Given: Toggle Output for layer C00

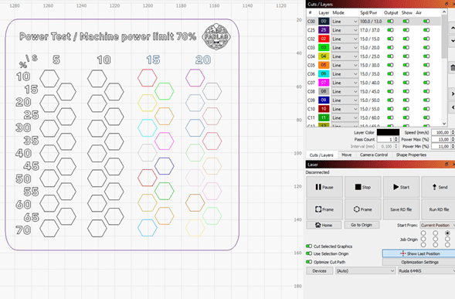Looking at the screenshot, I should (390, 21).
